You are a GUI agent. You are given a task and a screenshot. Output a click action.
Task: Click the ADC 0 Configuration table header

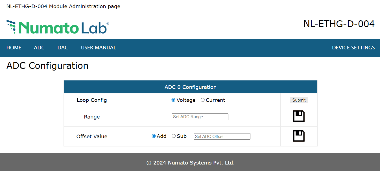click(191, 87)
